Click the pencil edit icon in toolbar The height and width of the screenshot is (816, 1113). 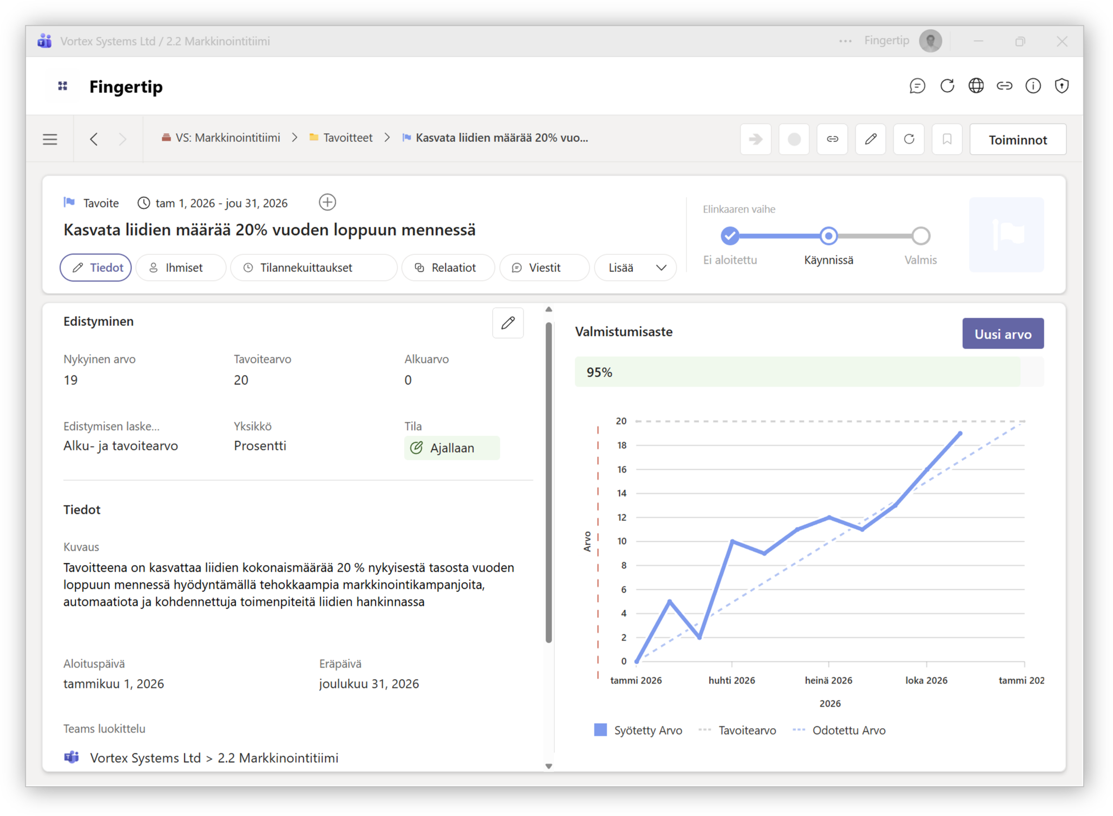click(870, 139)
